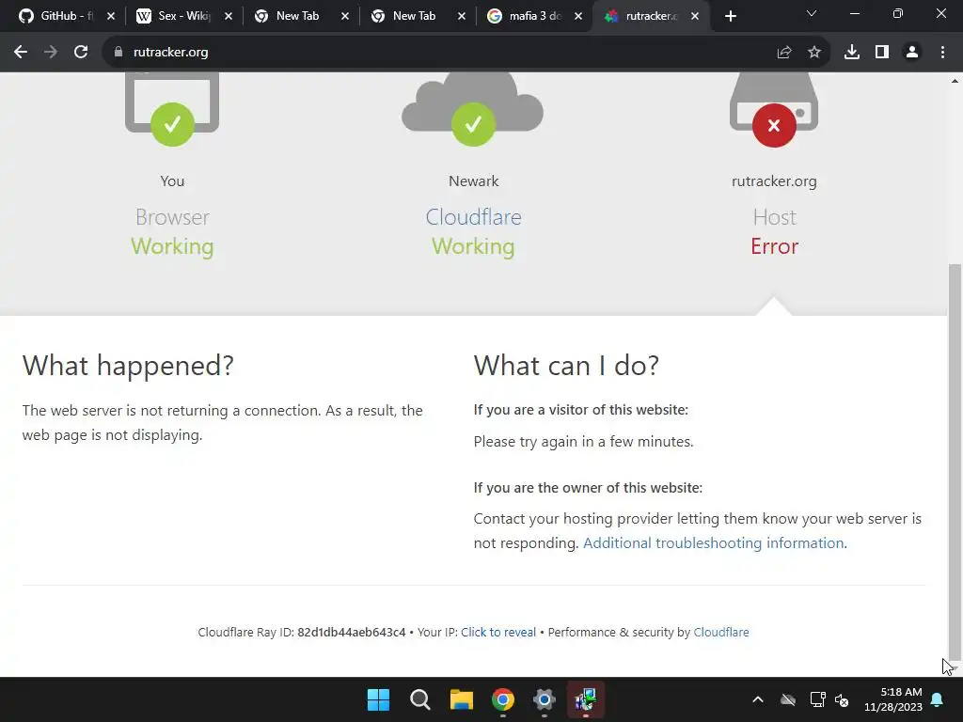Switch to the mafia 3 Google tab
This screenshot has height=722, width=963.
532,16
